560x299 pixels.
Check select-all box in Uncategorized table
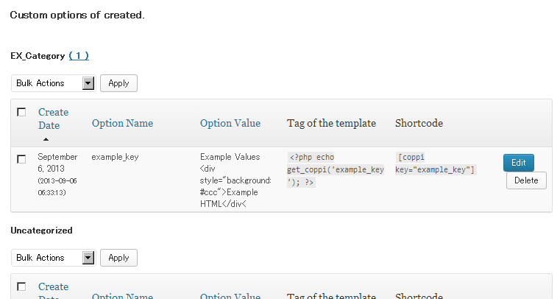point(21,286)
